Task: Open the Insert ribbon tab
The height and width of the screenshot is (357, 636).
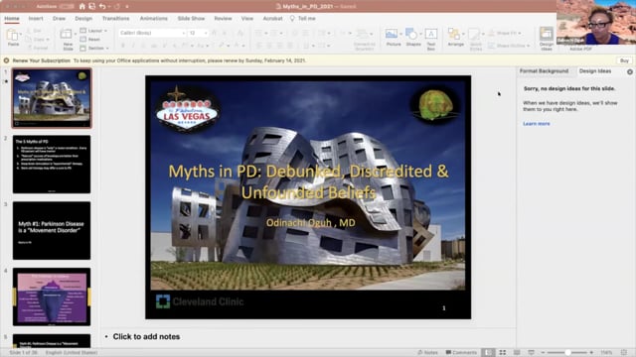Action: [x=36, y=19]
